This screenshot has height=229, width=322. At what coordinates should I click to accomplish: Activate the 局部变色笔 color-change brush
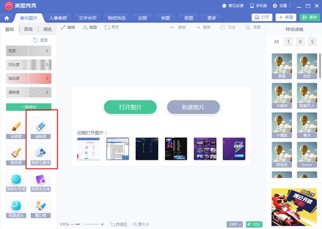click(x=41, y=181)
